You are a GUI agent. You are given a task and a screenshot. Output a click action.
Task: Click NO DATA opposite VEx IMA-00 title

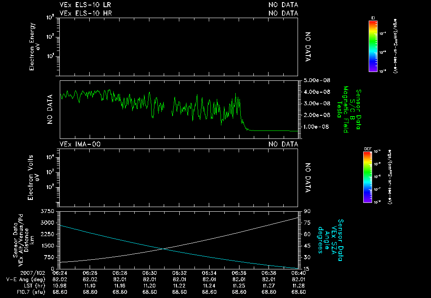pos(283,144)
